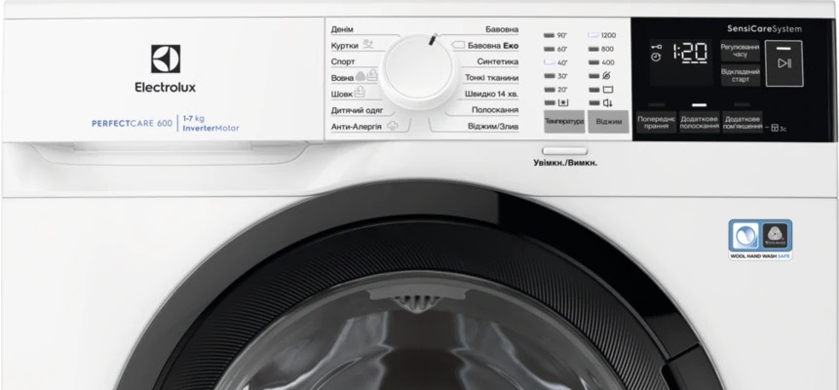Select the Полоскання programme label

[495, 110]
